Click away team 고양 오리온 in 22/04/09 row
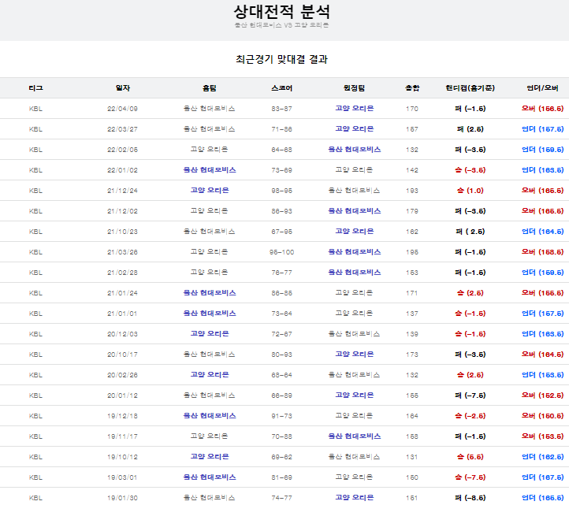 [x=354, y=108]
